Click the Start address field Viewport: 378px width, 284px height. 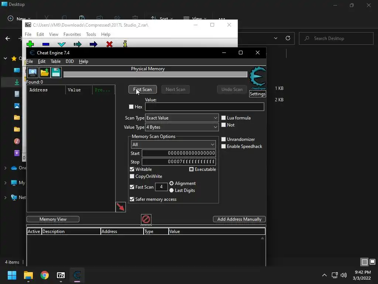(x=179, y=153)
